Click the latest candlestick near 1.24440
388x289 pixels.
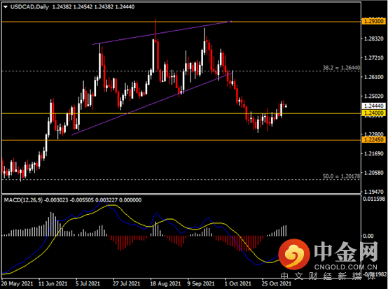pos(286,106)
